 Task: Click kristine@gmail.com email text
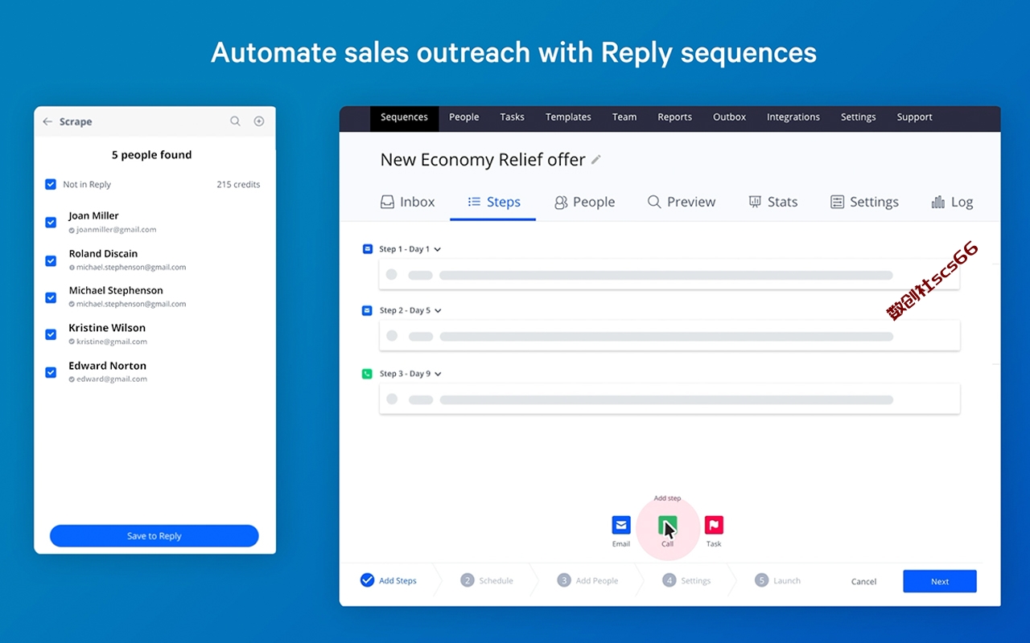(x=112, y=342)
